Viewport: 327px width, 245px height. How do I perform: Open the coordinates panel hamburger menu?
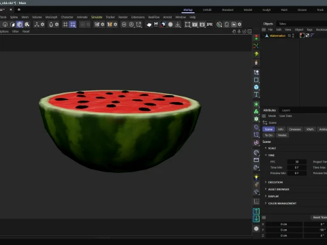coord(264,218)
